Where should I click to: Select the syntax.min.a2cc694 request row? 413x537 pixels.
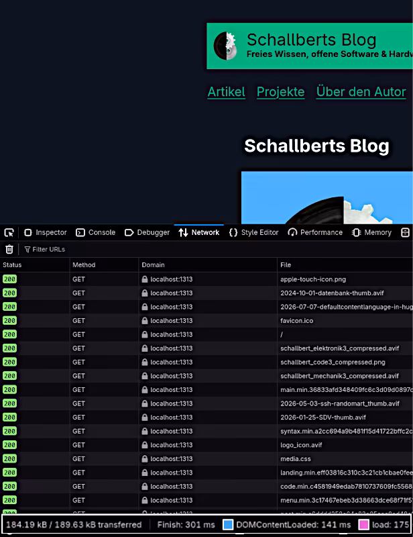coord(206,431)
